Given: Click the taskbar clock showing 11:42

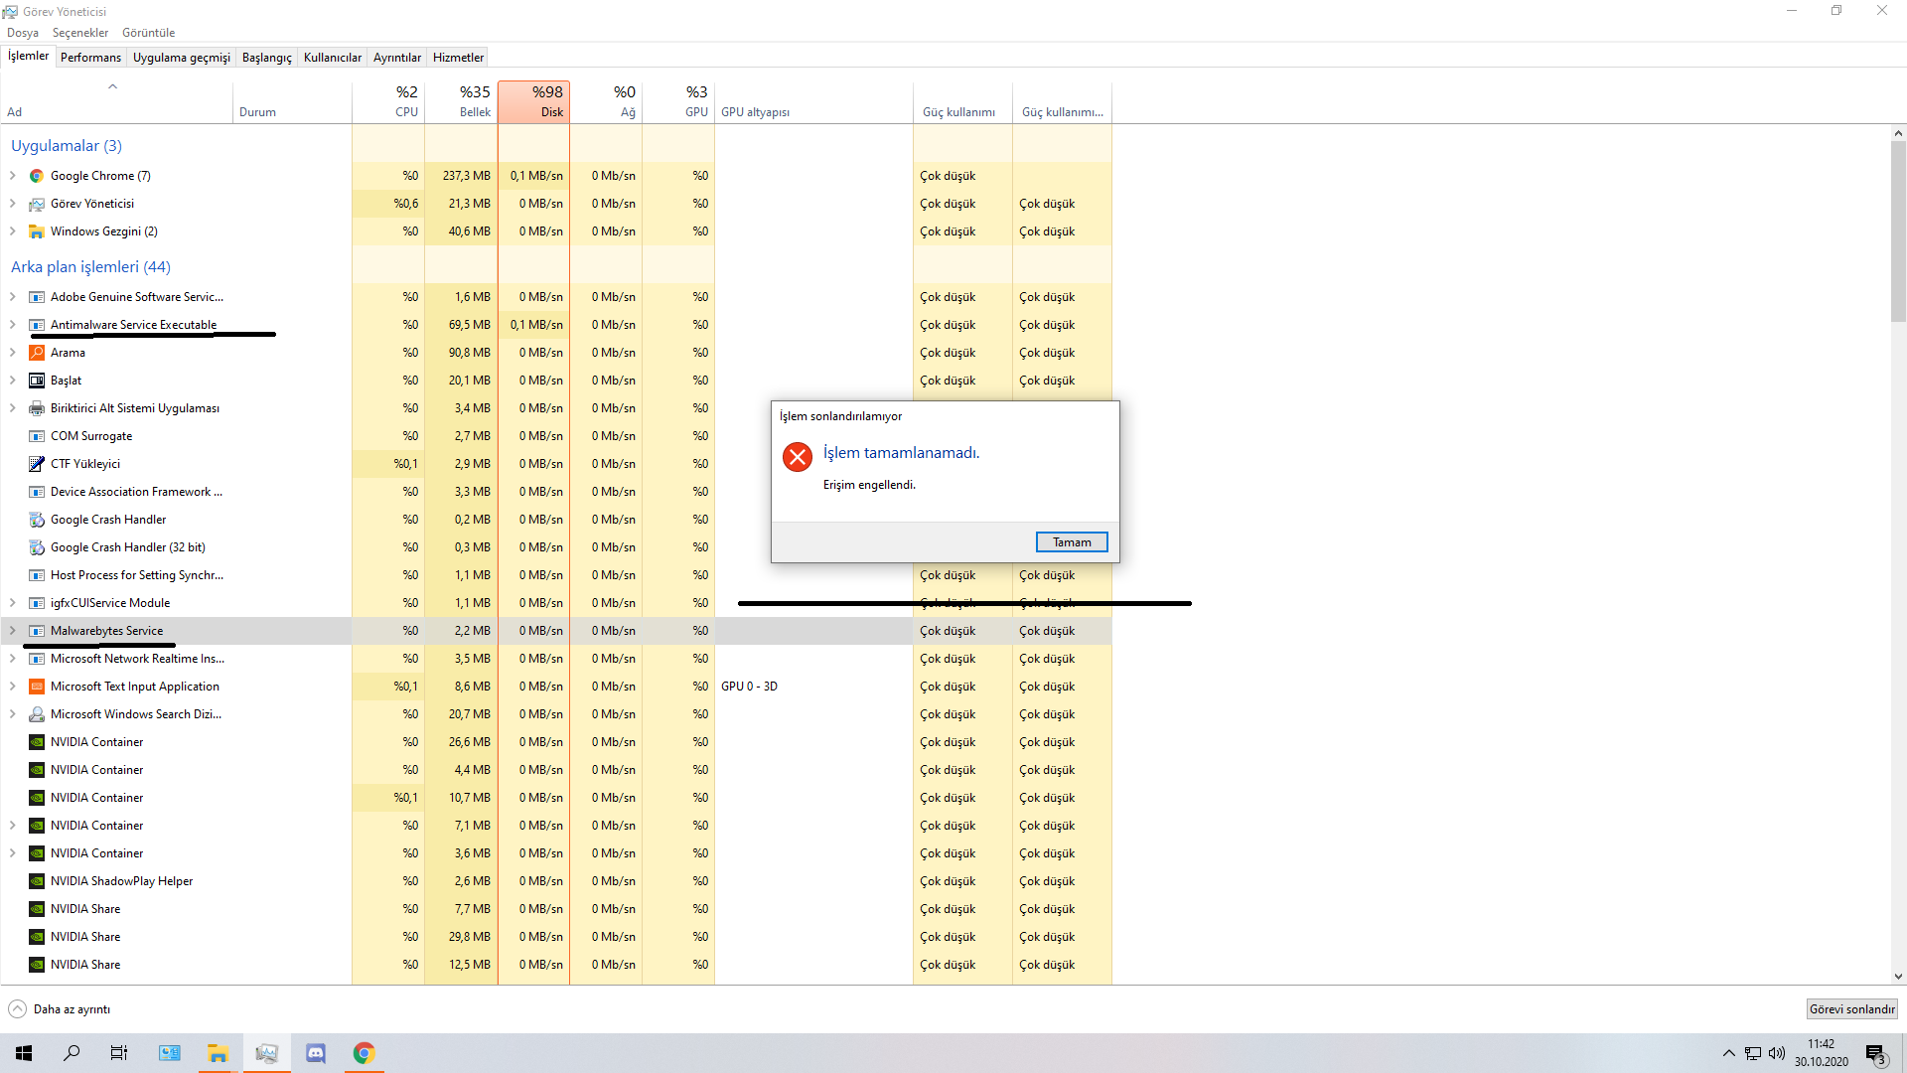Looking at the screenshot, I should pos(1822,1053).
